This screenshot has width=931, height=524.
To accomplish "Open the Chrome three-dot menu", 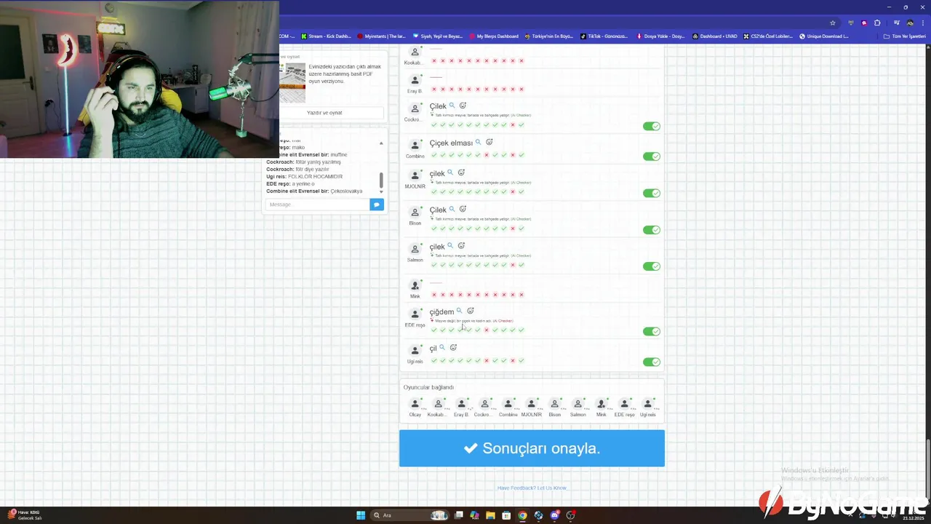I will pyautogui.click(x=922, y=23).
